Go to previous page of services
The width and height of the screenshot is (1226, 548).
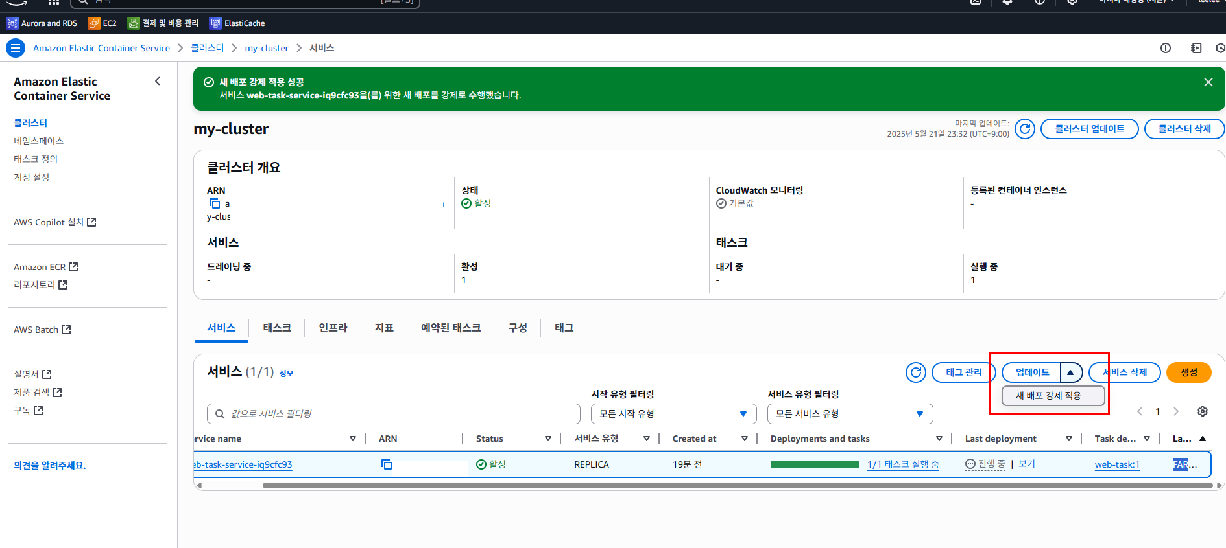coord(1140,411)
